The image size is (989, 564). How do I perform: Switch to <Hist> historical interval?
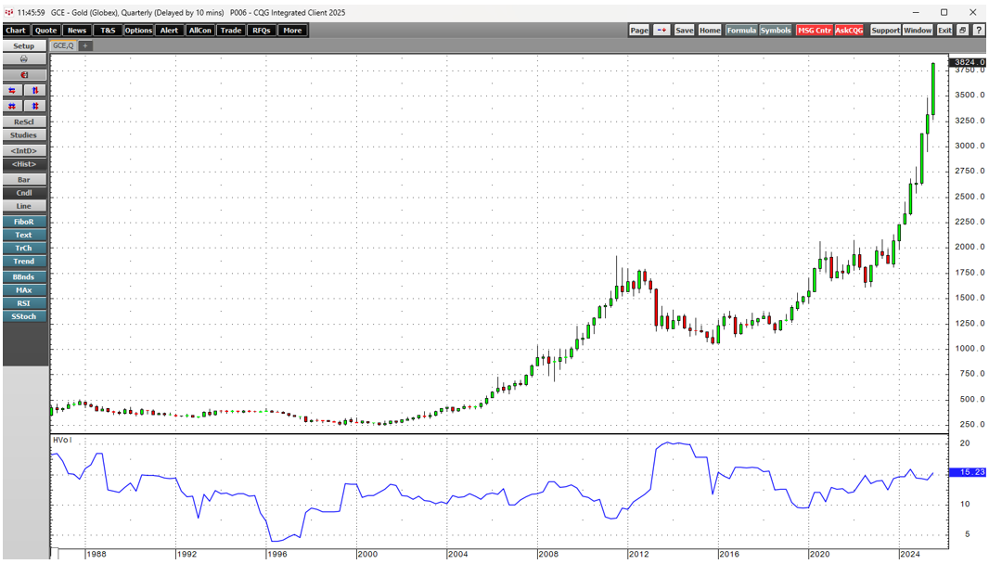(24, 164)
